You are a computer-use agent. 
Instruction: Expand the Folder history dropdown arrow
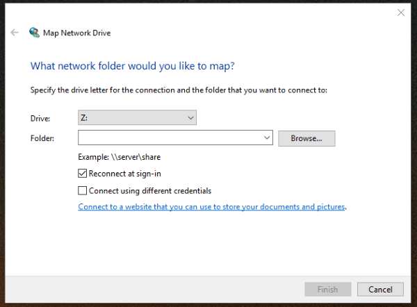[268, 138]
